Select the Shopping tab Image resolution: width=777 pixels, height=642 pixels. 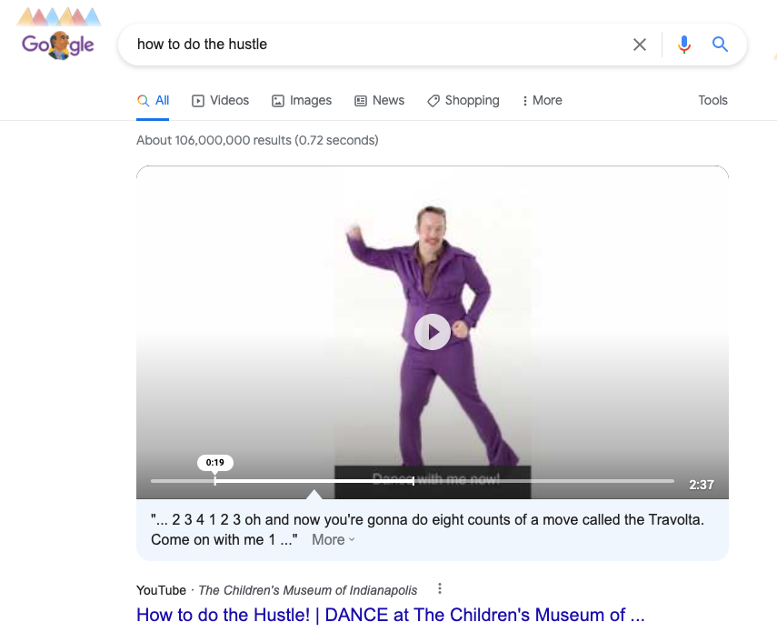coord(463,101)
